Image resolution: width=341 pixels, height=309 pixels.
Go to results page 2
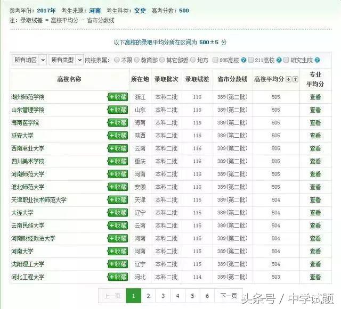(x=148, y=296)
